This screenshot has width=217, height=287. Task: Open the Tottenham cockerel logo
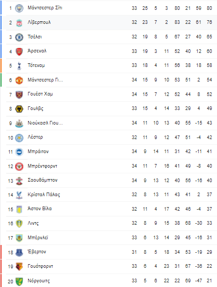19,66
